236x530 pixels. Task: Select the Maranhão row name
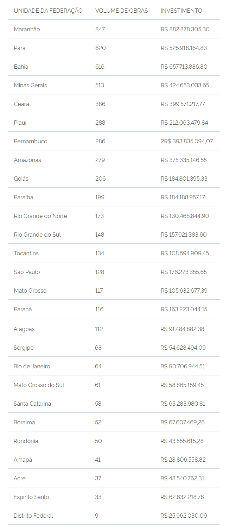(x=27, y=29)
